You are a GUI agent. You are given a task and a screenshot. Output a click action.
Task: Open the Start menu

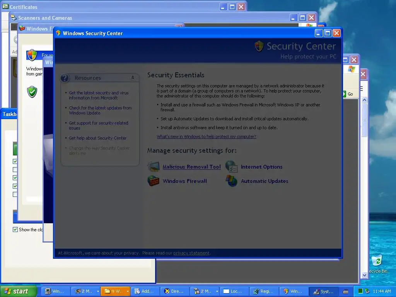coord(18,291)
